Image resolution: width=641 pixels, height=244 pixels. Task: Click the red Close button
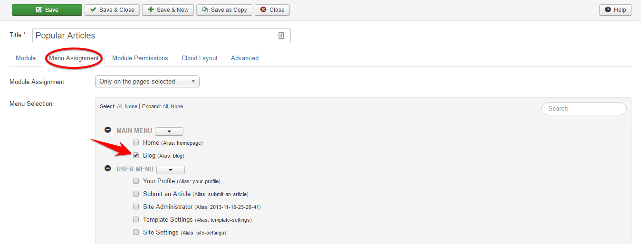[x=272, y=10]
